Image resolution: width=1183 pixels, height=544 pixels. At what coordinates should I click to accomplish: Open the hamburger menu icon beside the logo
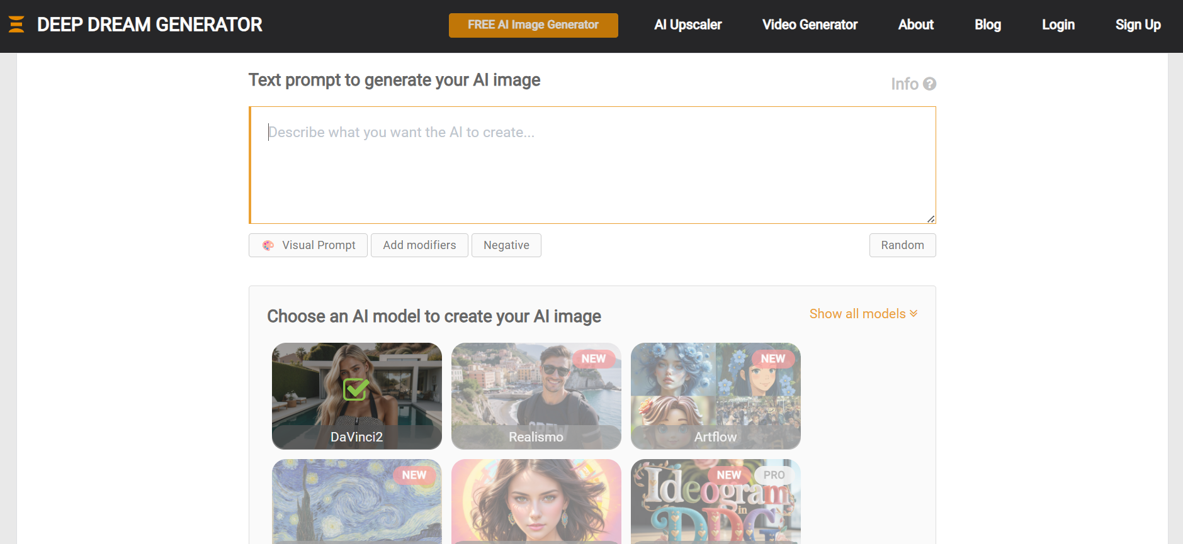(16, 25)
